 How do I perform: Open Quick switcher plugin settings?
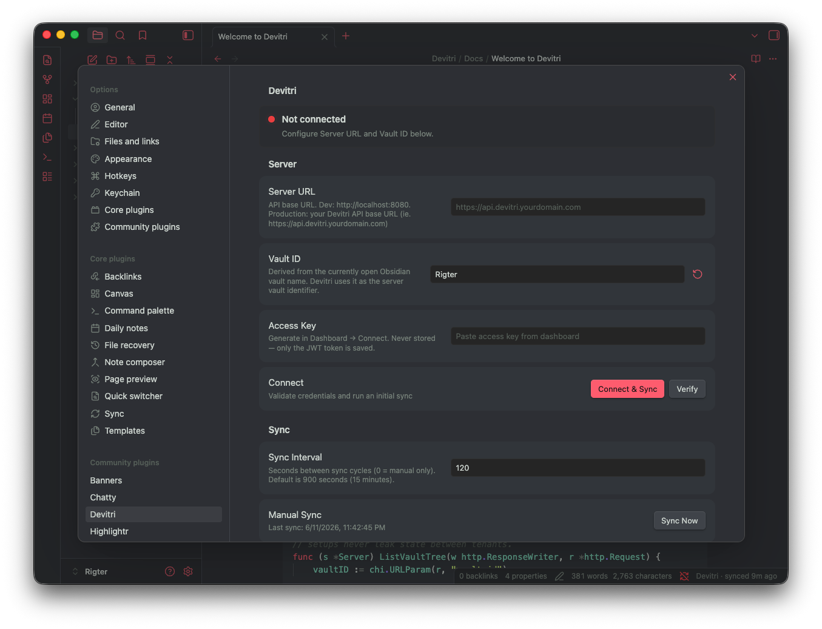click(x=153, y=396)
